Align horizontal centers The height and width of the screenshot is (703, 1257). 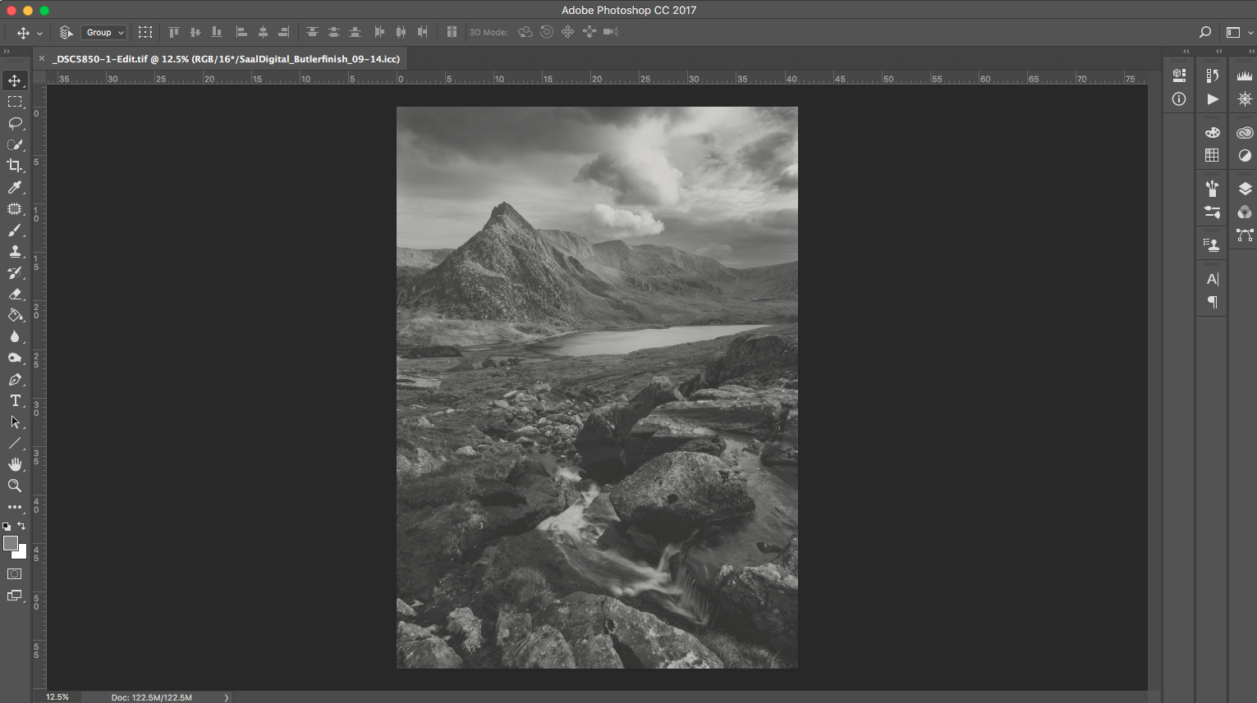[x=263, y=32]
